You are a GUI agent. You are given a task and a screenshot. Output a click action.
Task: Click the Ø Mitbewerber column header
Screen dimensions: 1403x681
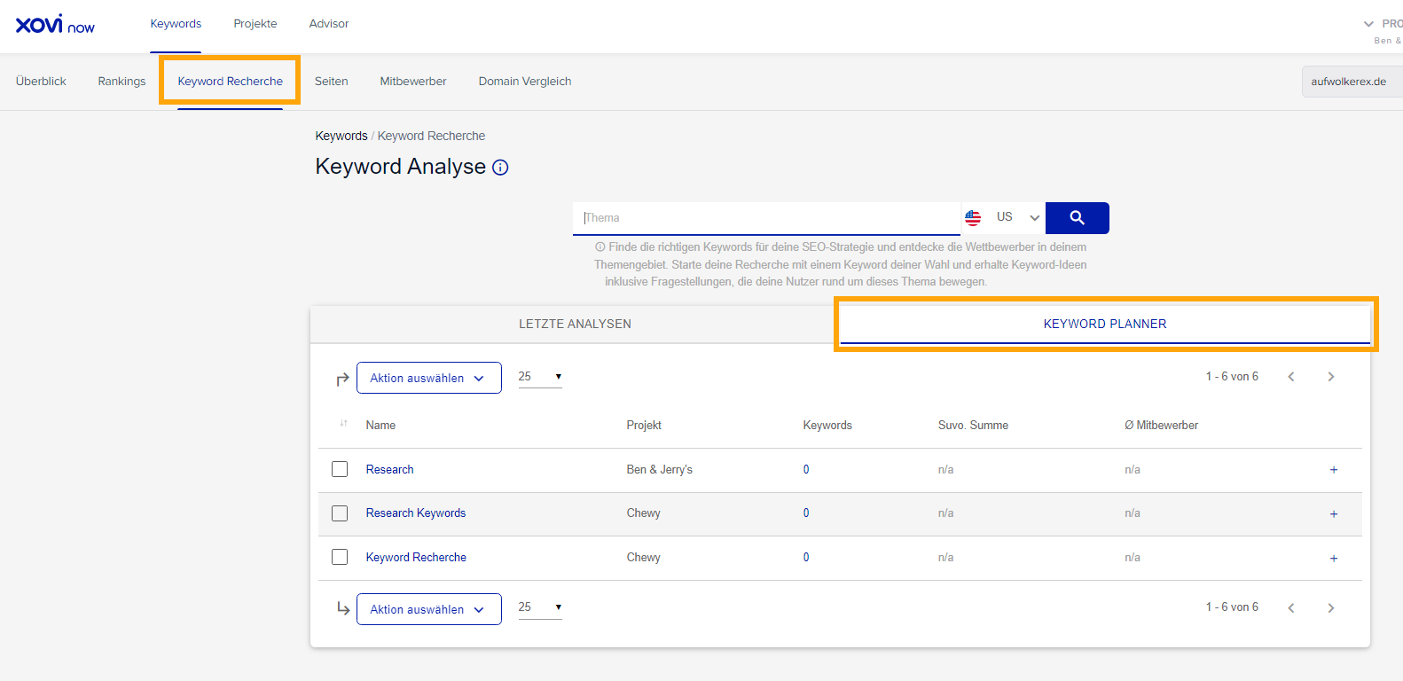pyautogui.click(x=1161, y=426)
